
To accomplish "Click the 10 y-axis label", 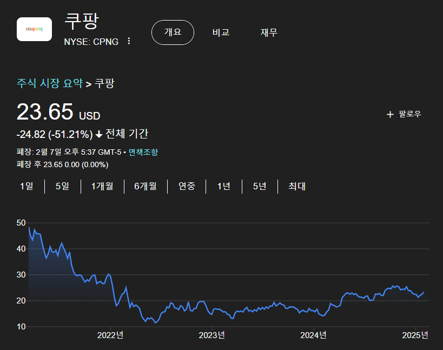I will point(21,327).
